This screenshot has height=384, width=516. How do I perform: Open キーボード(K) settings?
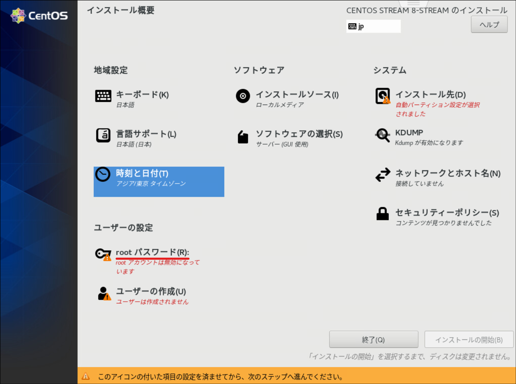coord(142,95)
